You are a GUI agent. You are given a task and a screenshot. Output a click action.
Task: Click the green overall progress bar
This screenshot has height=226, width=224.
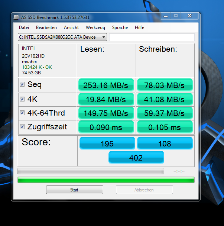tap(106, 180)
